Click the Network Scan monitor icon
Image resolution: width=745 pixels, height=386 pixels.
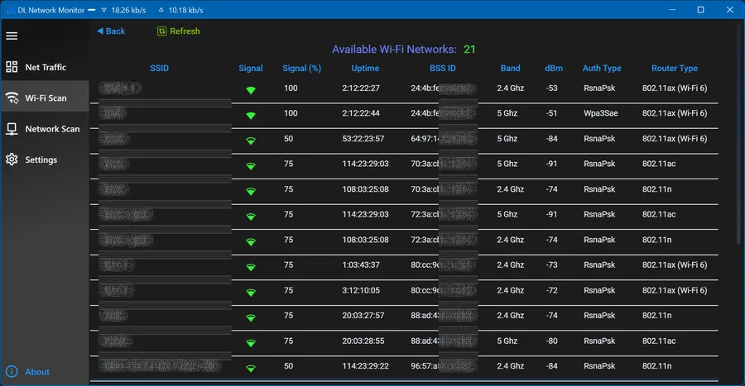coord(12,128)
